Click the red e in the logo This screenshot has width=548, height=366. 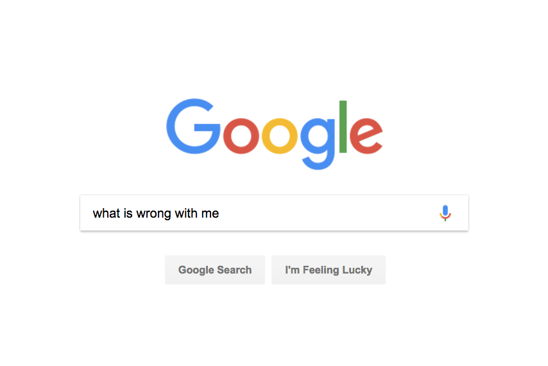click(x=366, y=136)
